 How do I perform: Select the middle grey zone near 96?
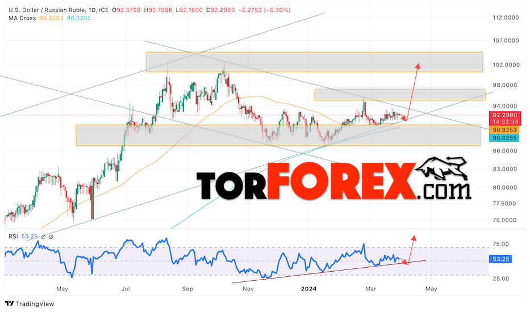[x=400, y=95]
